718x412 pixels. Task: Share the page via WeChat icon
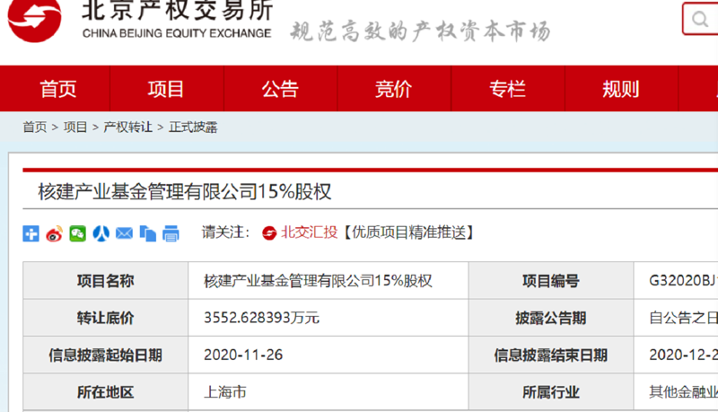pyautogui.click(x=77, y=233)
